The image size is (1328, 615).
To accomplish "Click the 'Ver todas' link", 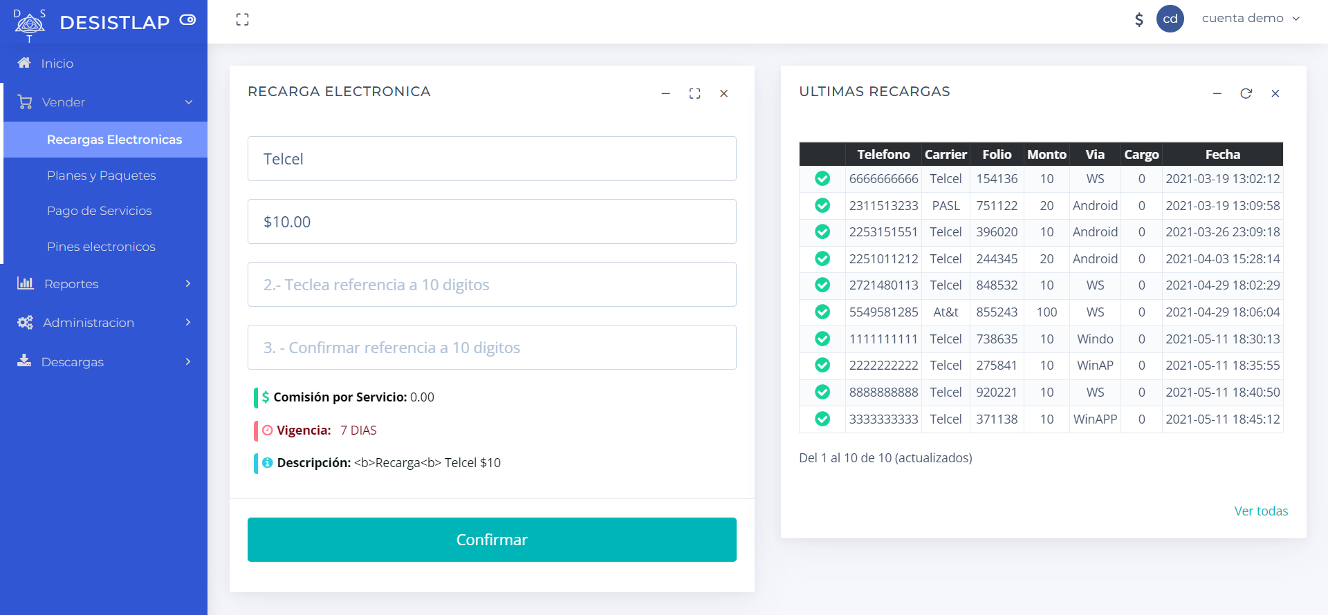I will [x=1260, y=511].
